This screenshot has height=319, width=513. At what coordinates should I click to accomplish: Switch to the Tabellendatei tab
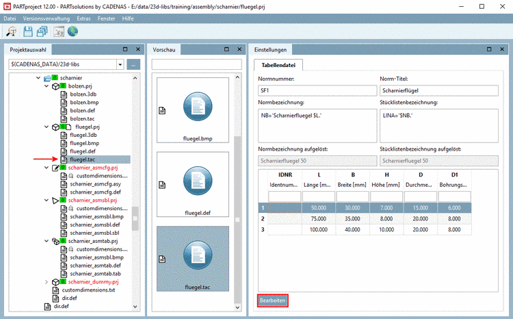pyautogui.click(x=278, y=65)
